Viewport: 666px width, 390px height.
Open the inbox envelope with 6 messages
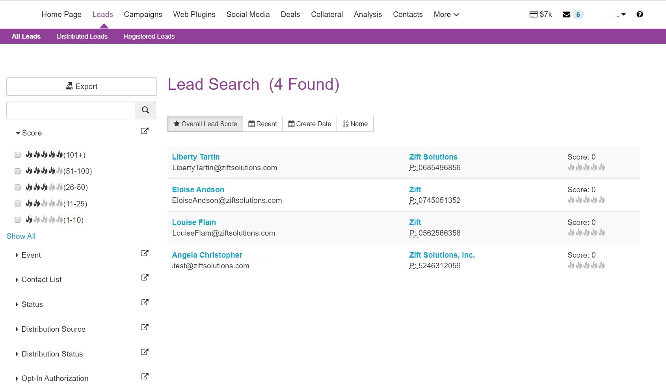tap(567, 14)
